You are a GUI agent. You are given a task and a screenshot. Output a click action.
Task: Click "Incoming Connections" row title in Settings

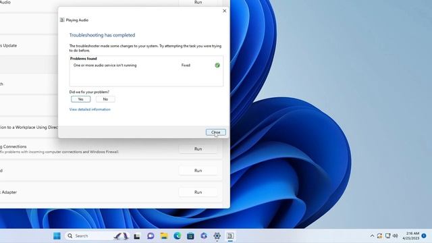[13, 146]
